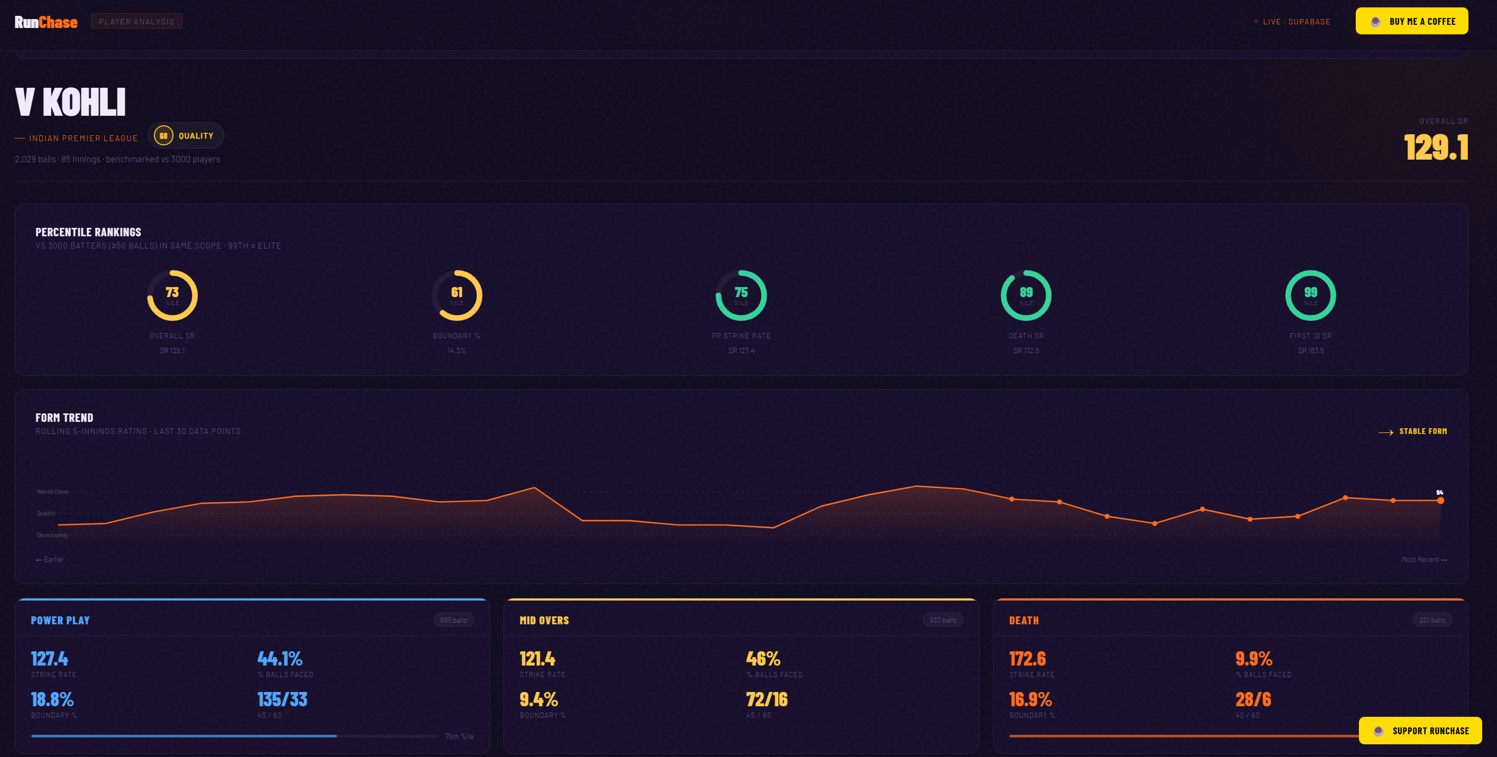The height and width of the screenshot is (757, 1497).
Task: Click the 99 percentile First 10 SR ring
Action: (x=1310, y=295)
